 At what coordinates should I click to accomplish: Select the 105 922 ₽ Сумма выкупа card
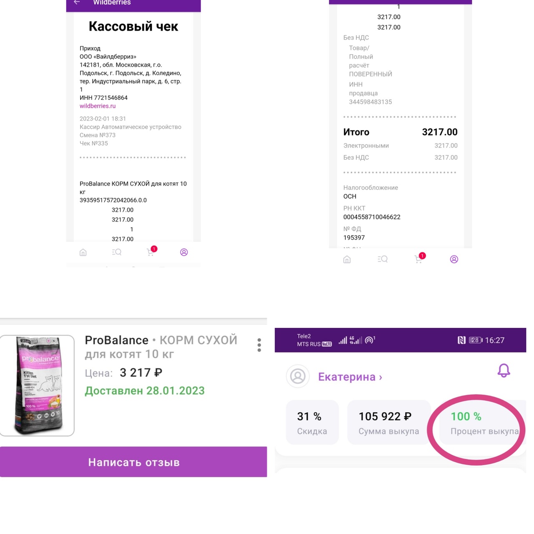tap(389, 422)
